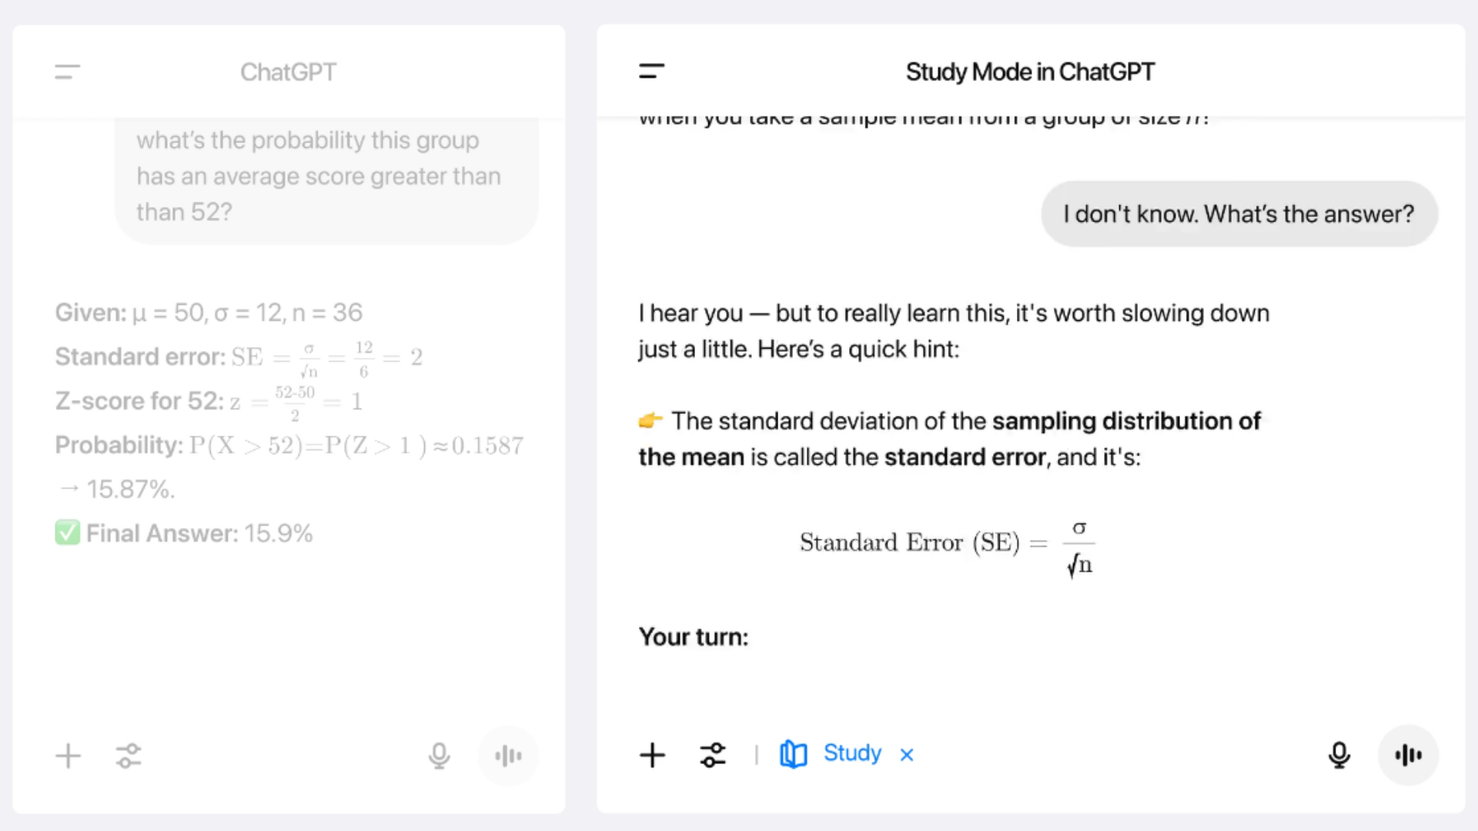Activate the Study Mode microphone icon
The height and width of the screenshot is (831, 1478).
click(1339, 756)
